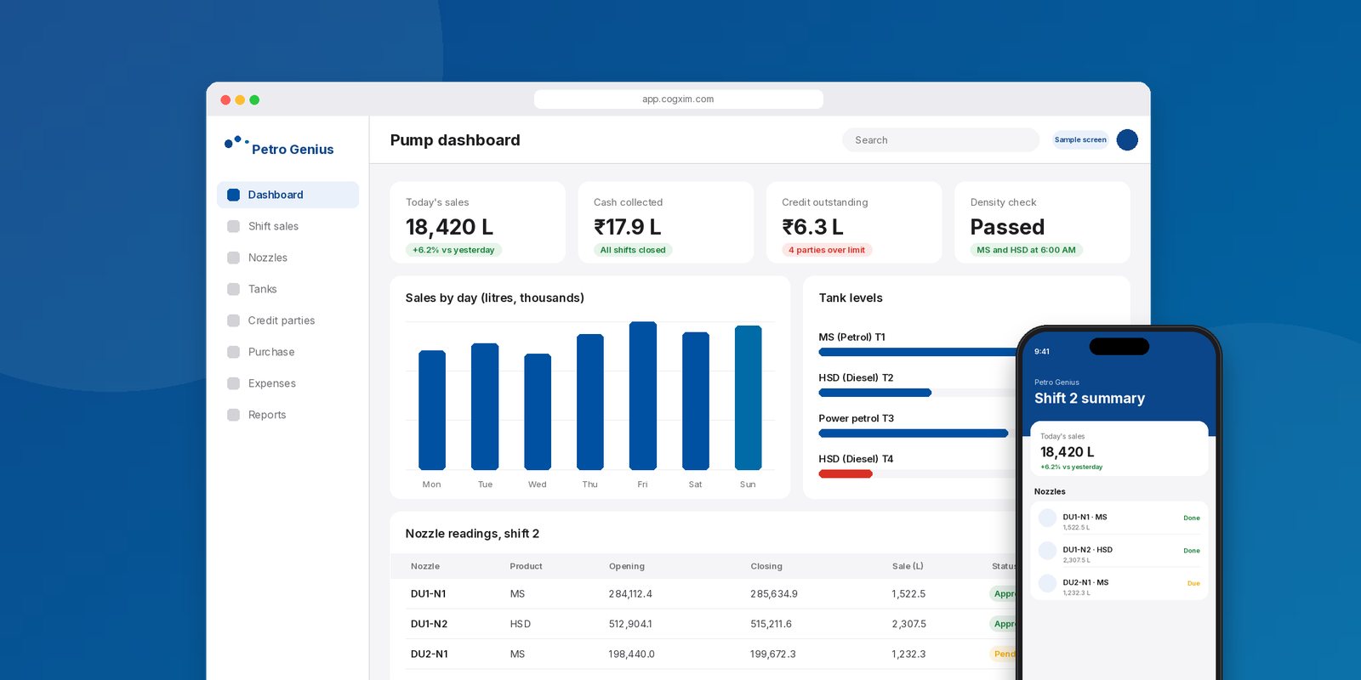Click the Shift sales sidebar icon
Image resolution: width=1361 pixels, height=680 pixels.
233,226
